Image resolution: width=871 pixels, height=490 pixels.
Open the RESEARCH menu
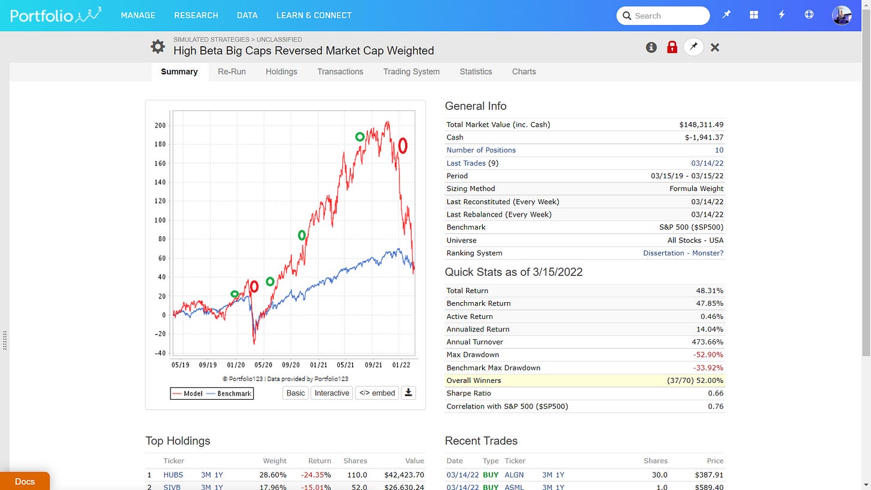(196, 15)
